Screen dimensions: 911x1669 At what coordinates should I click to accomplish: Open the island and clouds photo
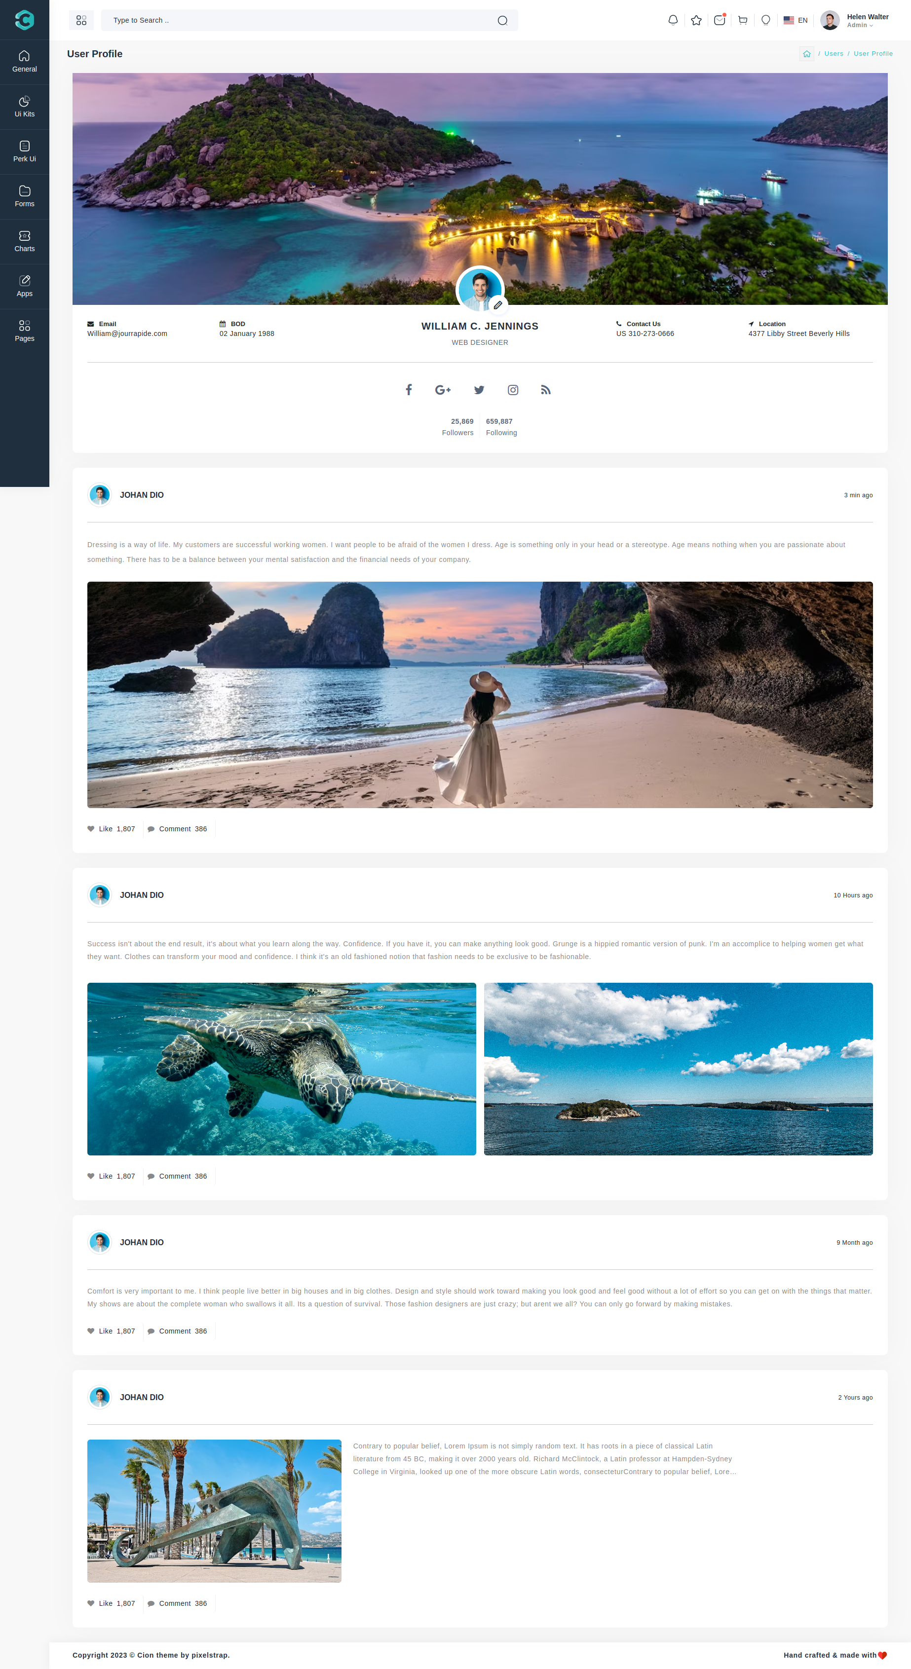(679, 1069)
